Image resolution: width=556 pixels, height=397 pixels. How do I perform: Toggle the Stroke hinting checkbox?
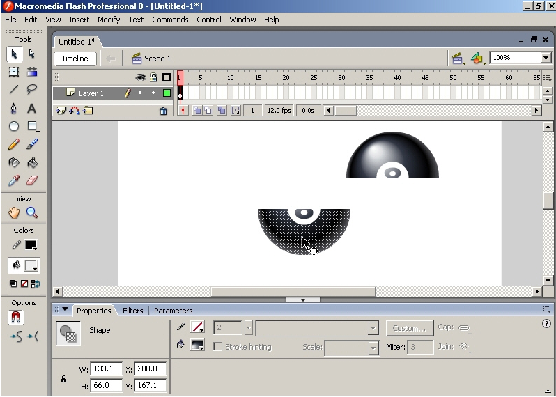217,347
